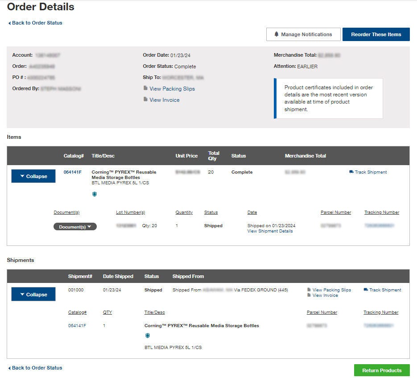Image resolution: width=417 pixels, height=378 pixels.
Task: Collapse the Shipments section
Action: [x=33, y=294]
